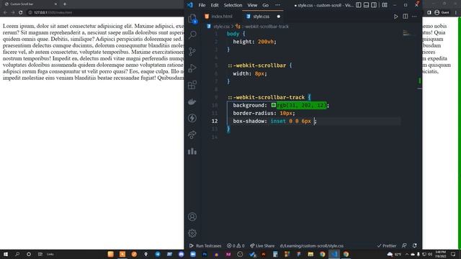Click the body selector on line 1
The image size is (461, 259).
pyautogui.click(x=233, y=34)
